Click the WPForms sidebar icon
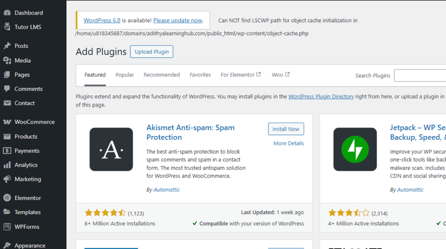The image size is (446, 249). [7, 227]
